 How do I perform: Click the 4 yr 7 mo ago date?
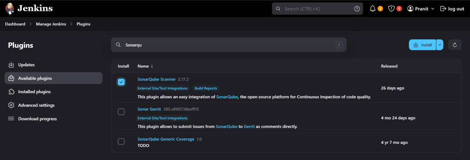(394, 143)
